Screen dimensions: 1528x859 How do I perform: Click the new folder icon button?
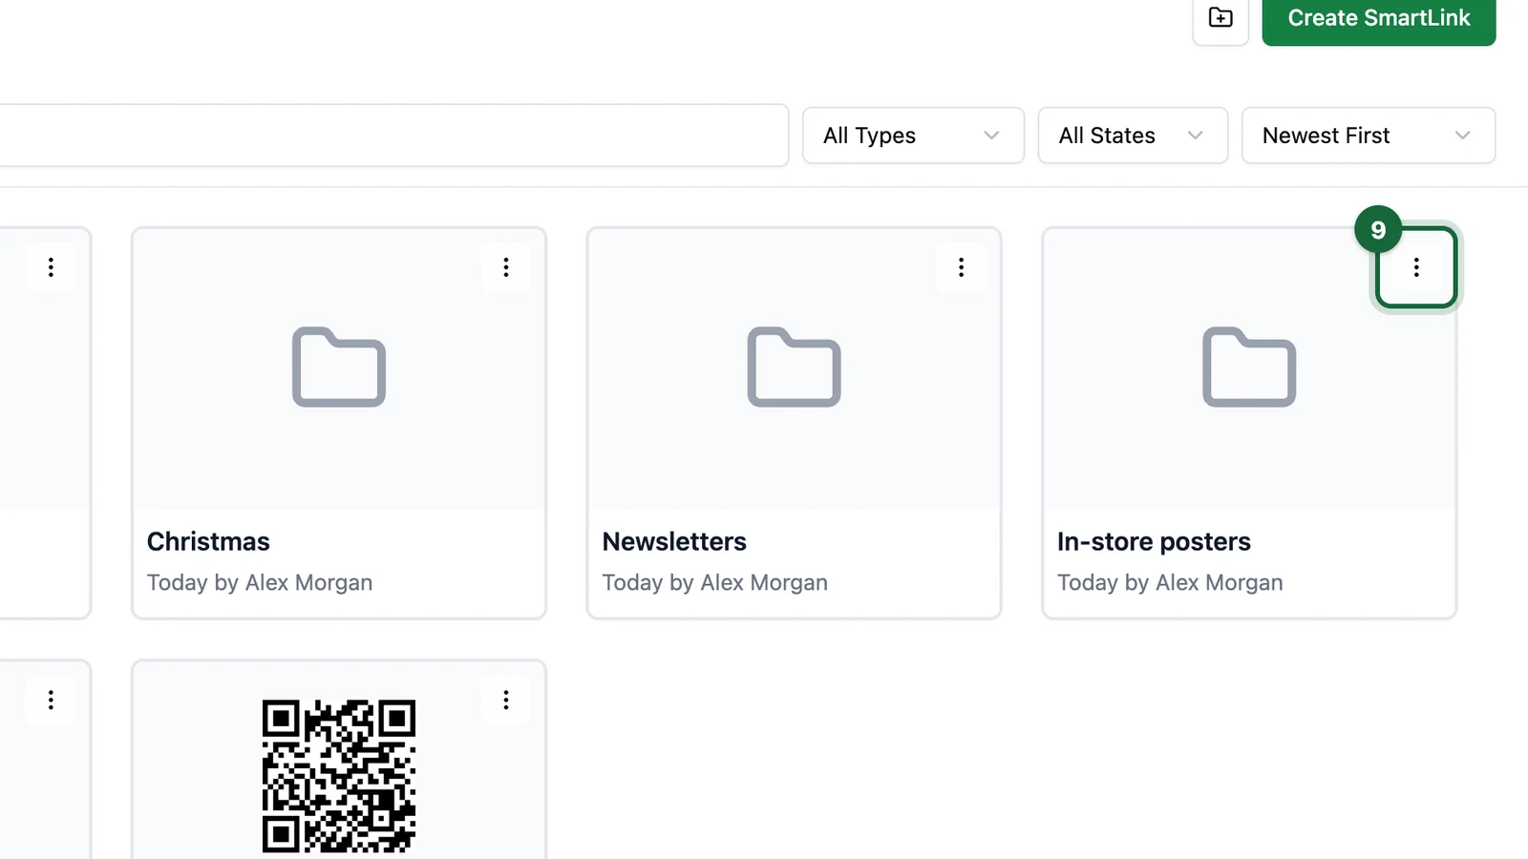[1220, 18]
